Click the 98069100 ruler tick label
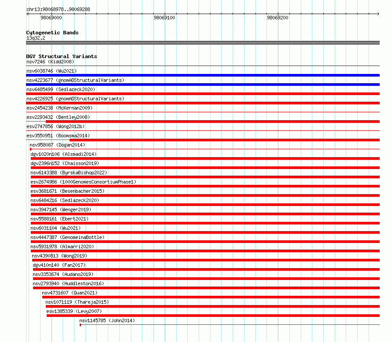 tap(164, 18)
